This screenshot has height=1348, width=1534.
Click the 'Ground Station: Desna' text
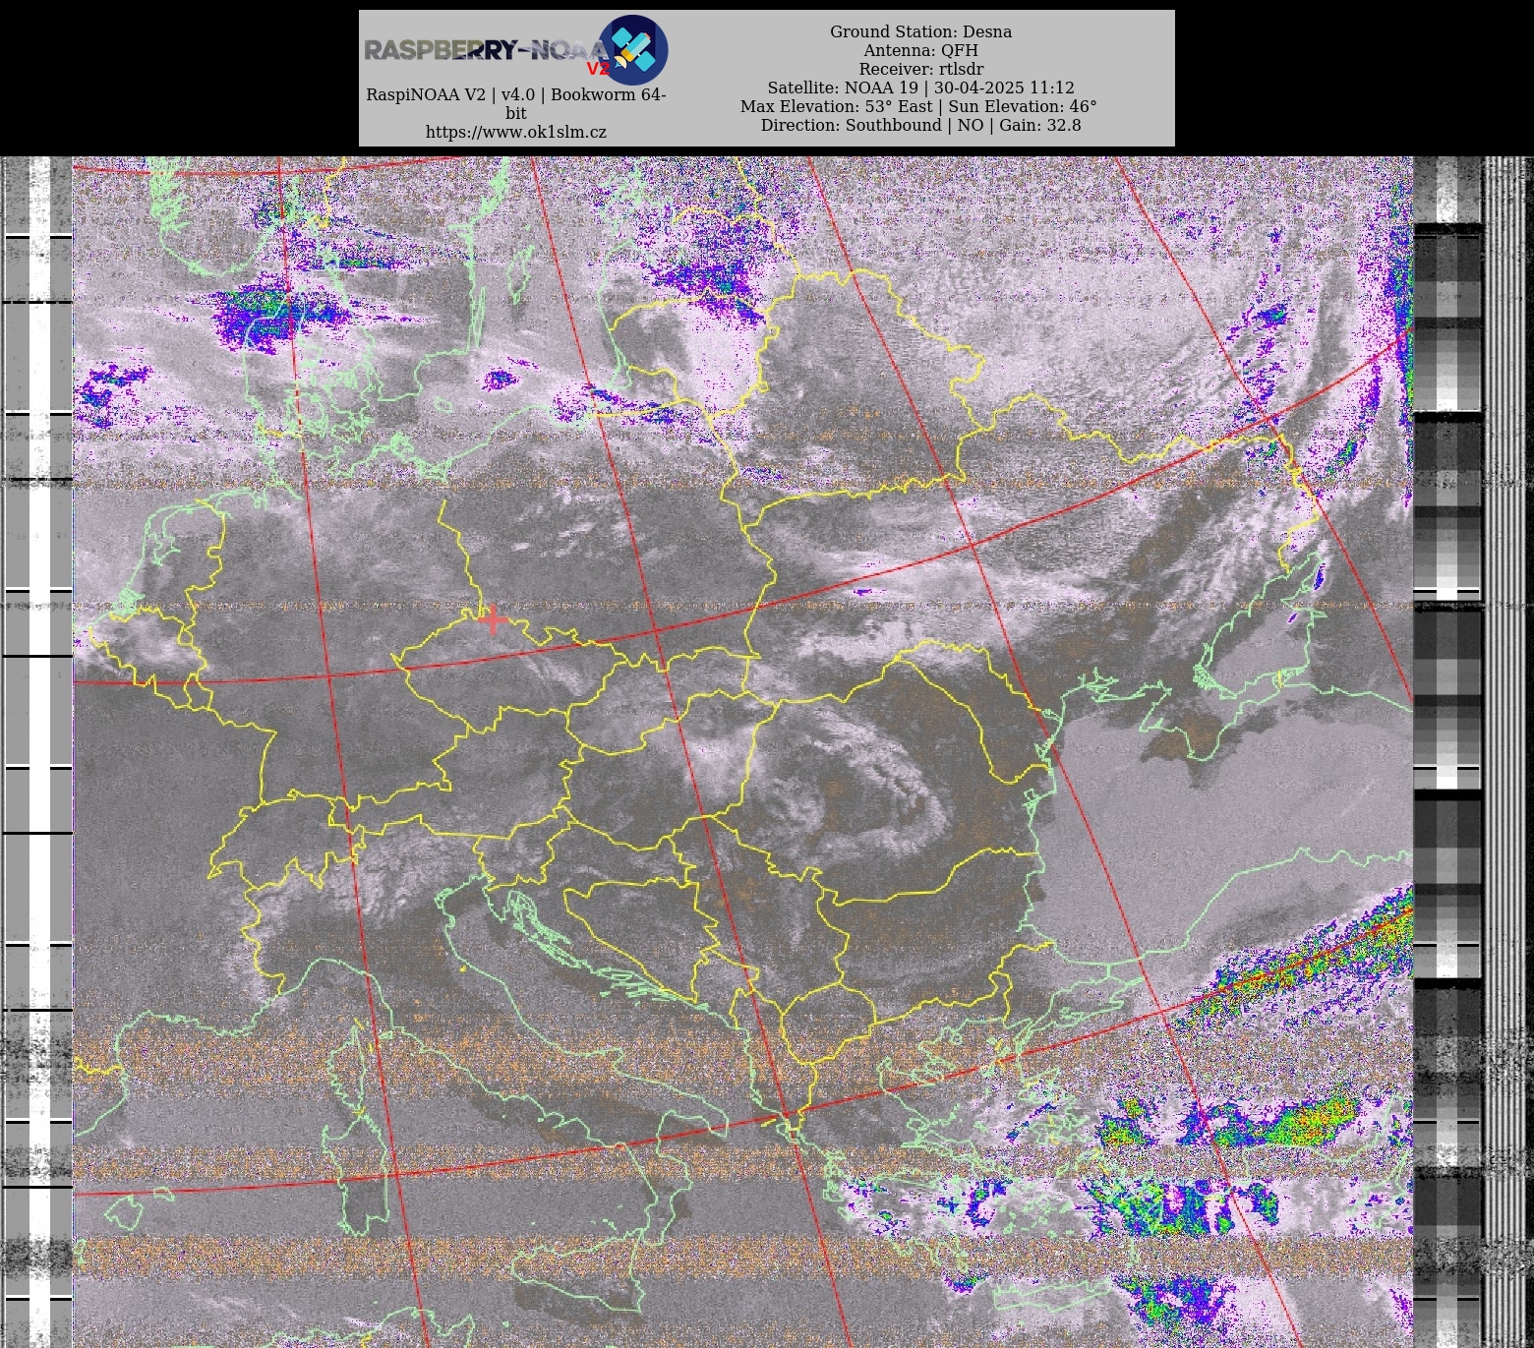[920, 31]
